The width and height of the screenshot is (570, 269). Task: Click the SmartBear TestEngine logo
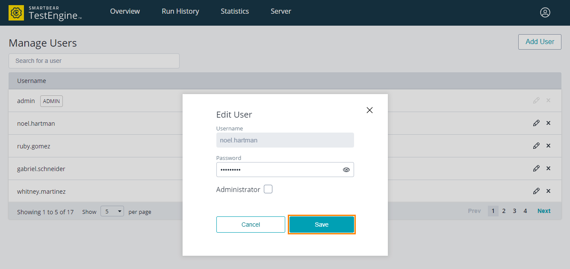tap(43, 12)
